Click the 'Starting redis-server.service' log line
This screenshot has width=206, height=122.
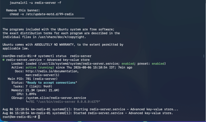pyautogui.click(x=90, y=109)
